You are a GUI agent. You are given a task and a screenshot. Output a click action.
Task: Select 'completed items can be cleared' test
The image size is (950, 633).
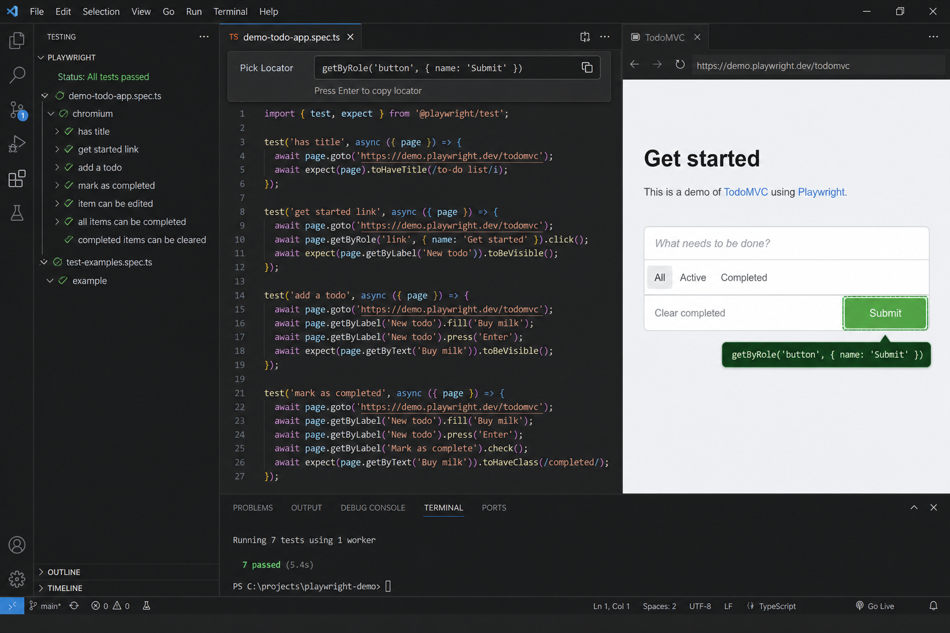[142, 240]
